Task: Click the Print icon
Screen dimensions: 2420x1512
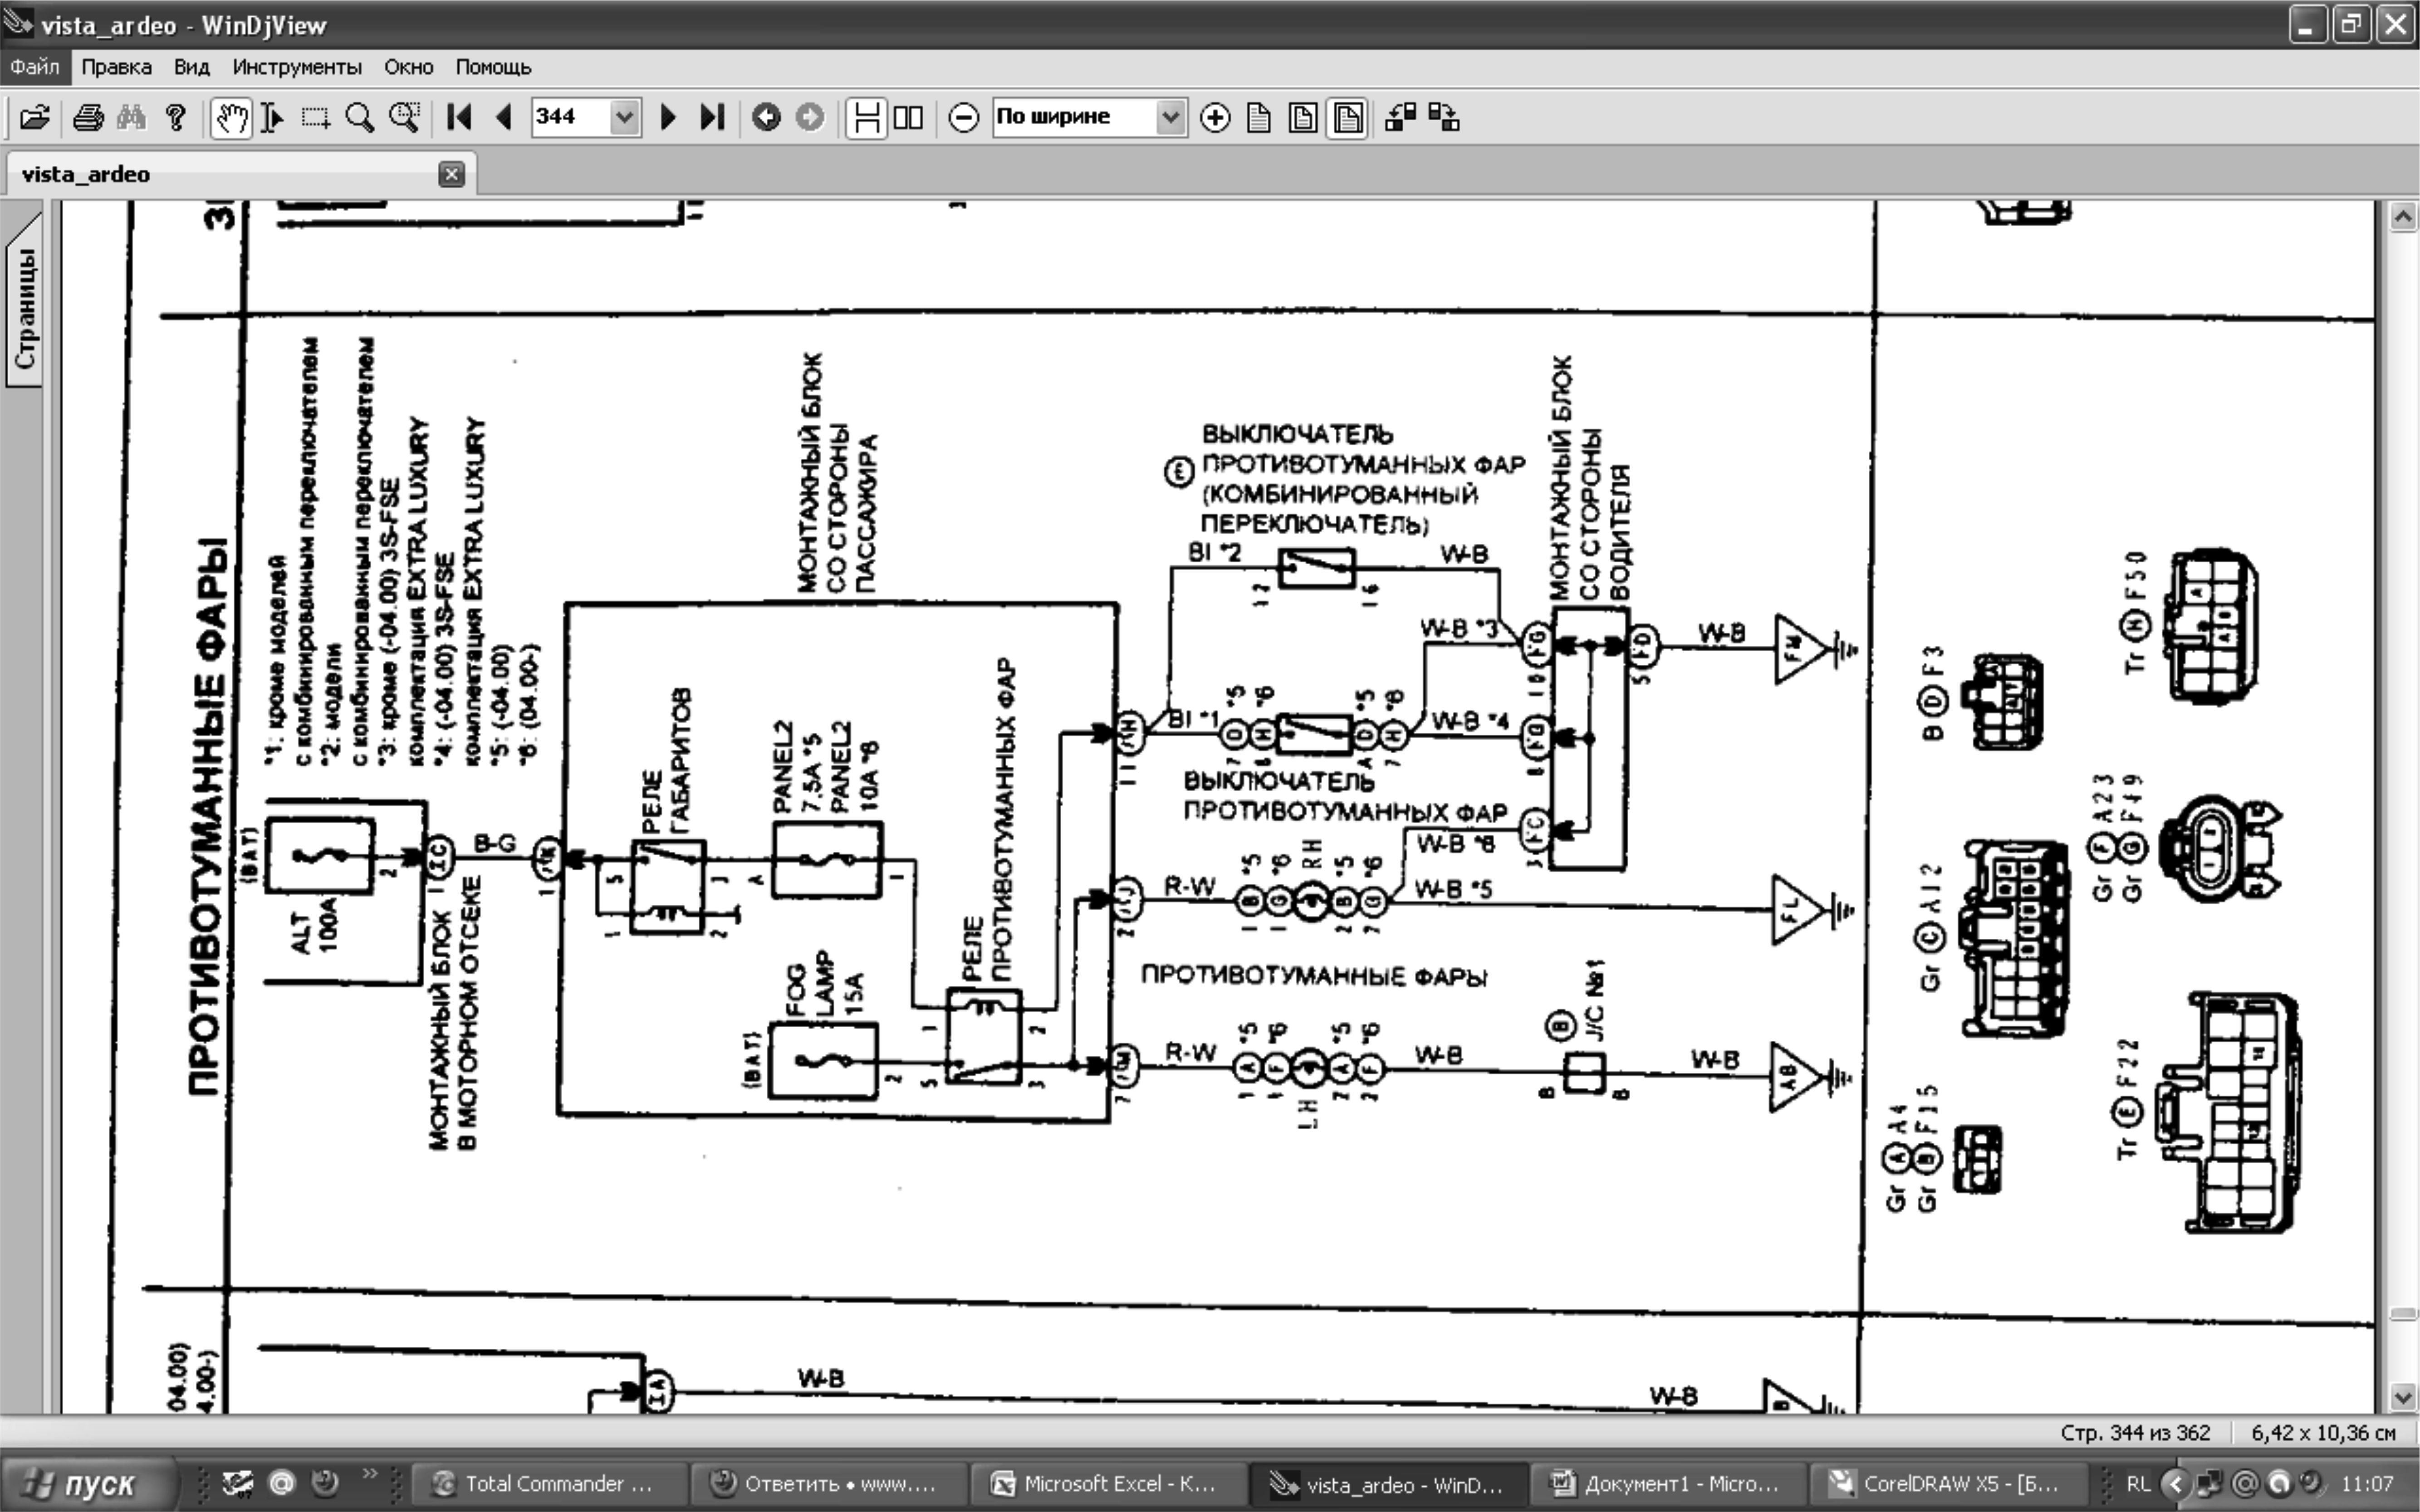Action: [88, 118]
